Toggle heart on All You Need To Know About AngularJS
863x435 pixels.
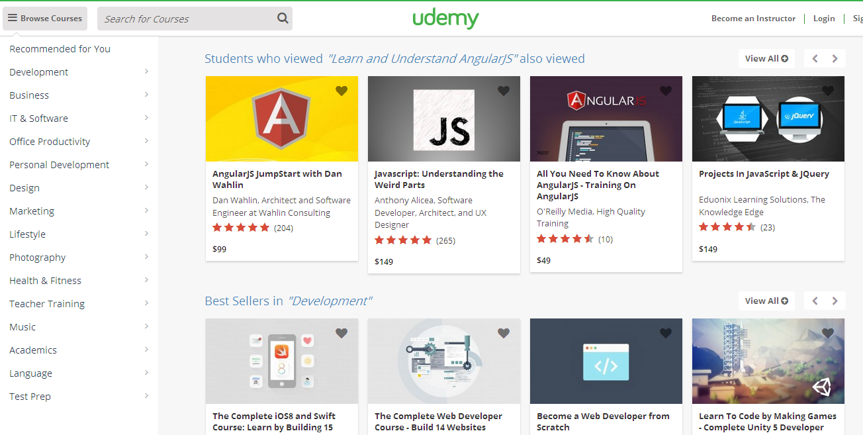(666, 91)
